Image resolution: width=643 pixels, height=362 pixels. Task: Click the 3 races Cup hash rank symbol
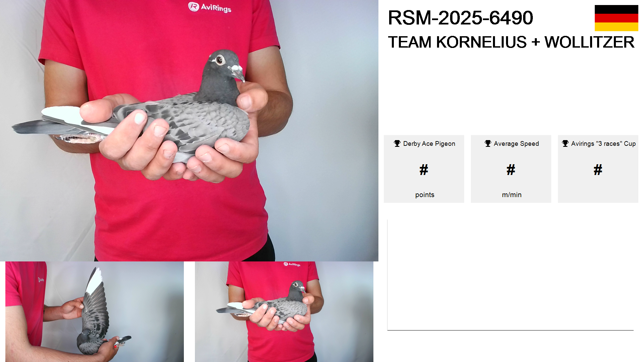pos(598,170)
